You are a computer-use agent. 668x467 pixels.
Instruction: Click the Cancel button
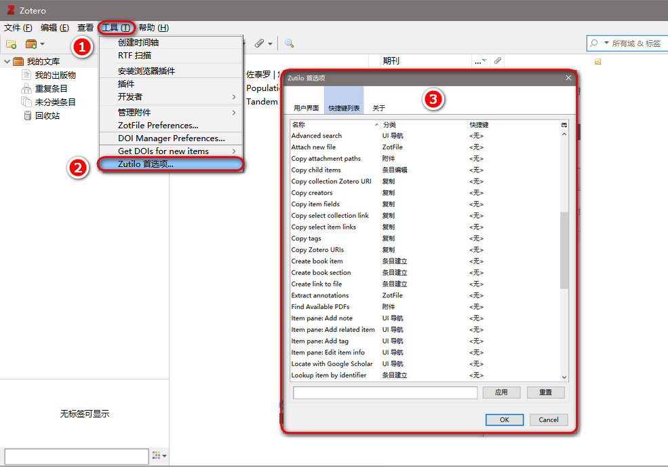(x=549, y=419)
